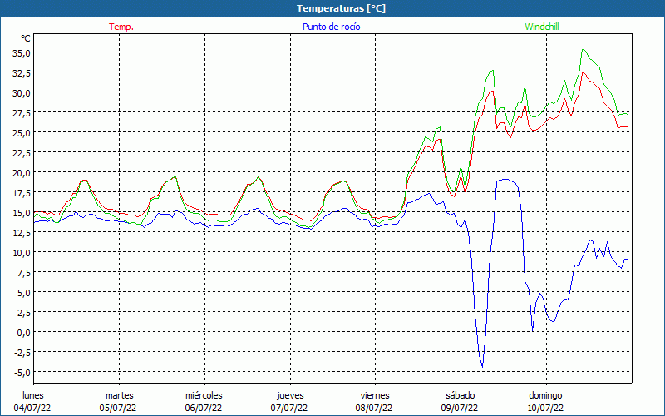The width and height of the screenshot is (665, 416).
Task: Click the 'sábado' day label
Action: click(461, 395)
